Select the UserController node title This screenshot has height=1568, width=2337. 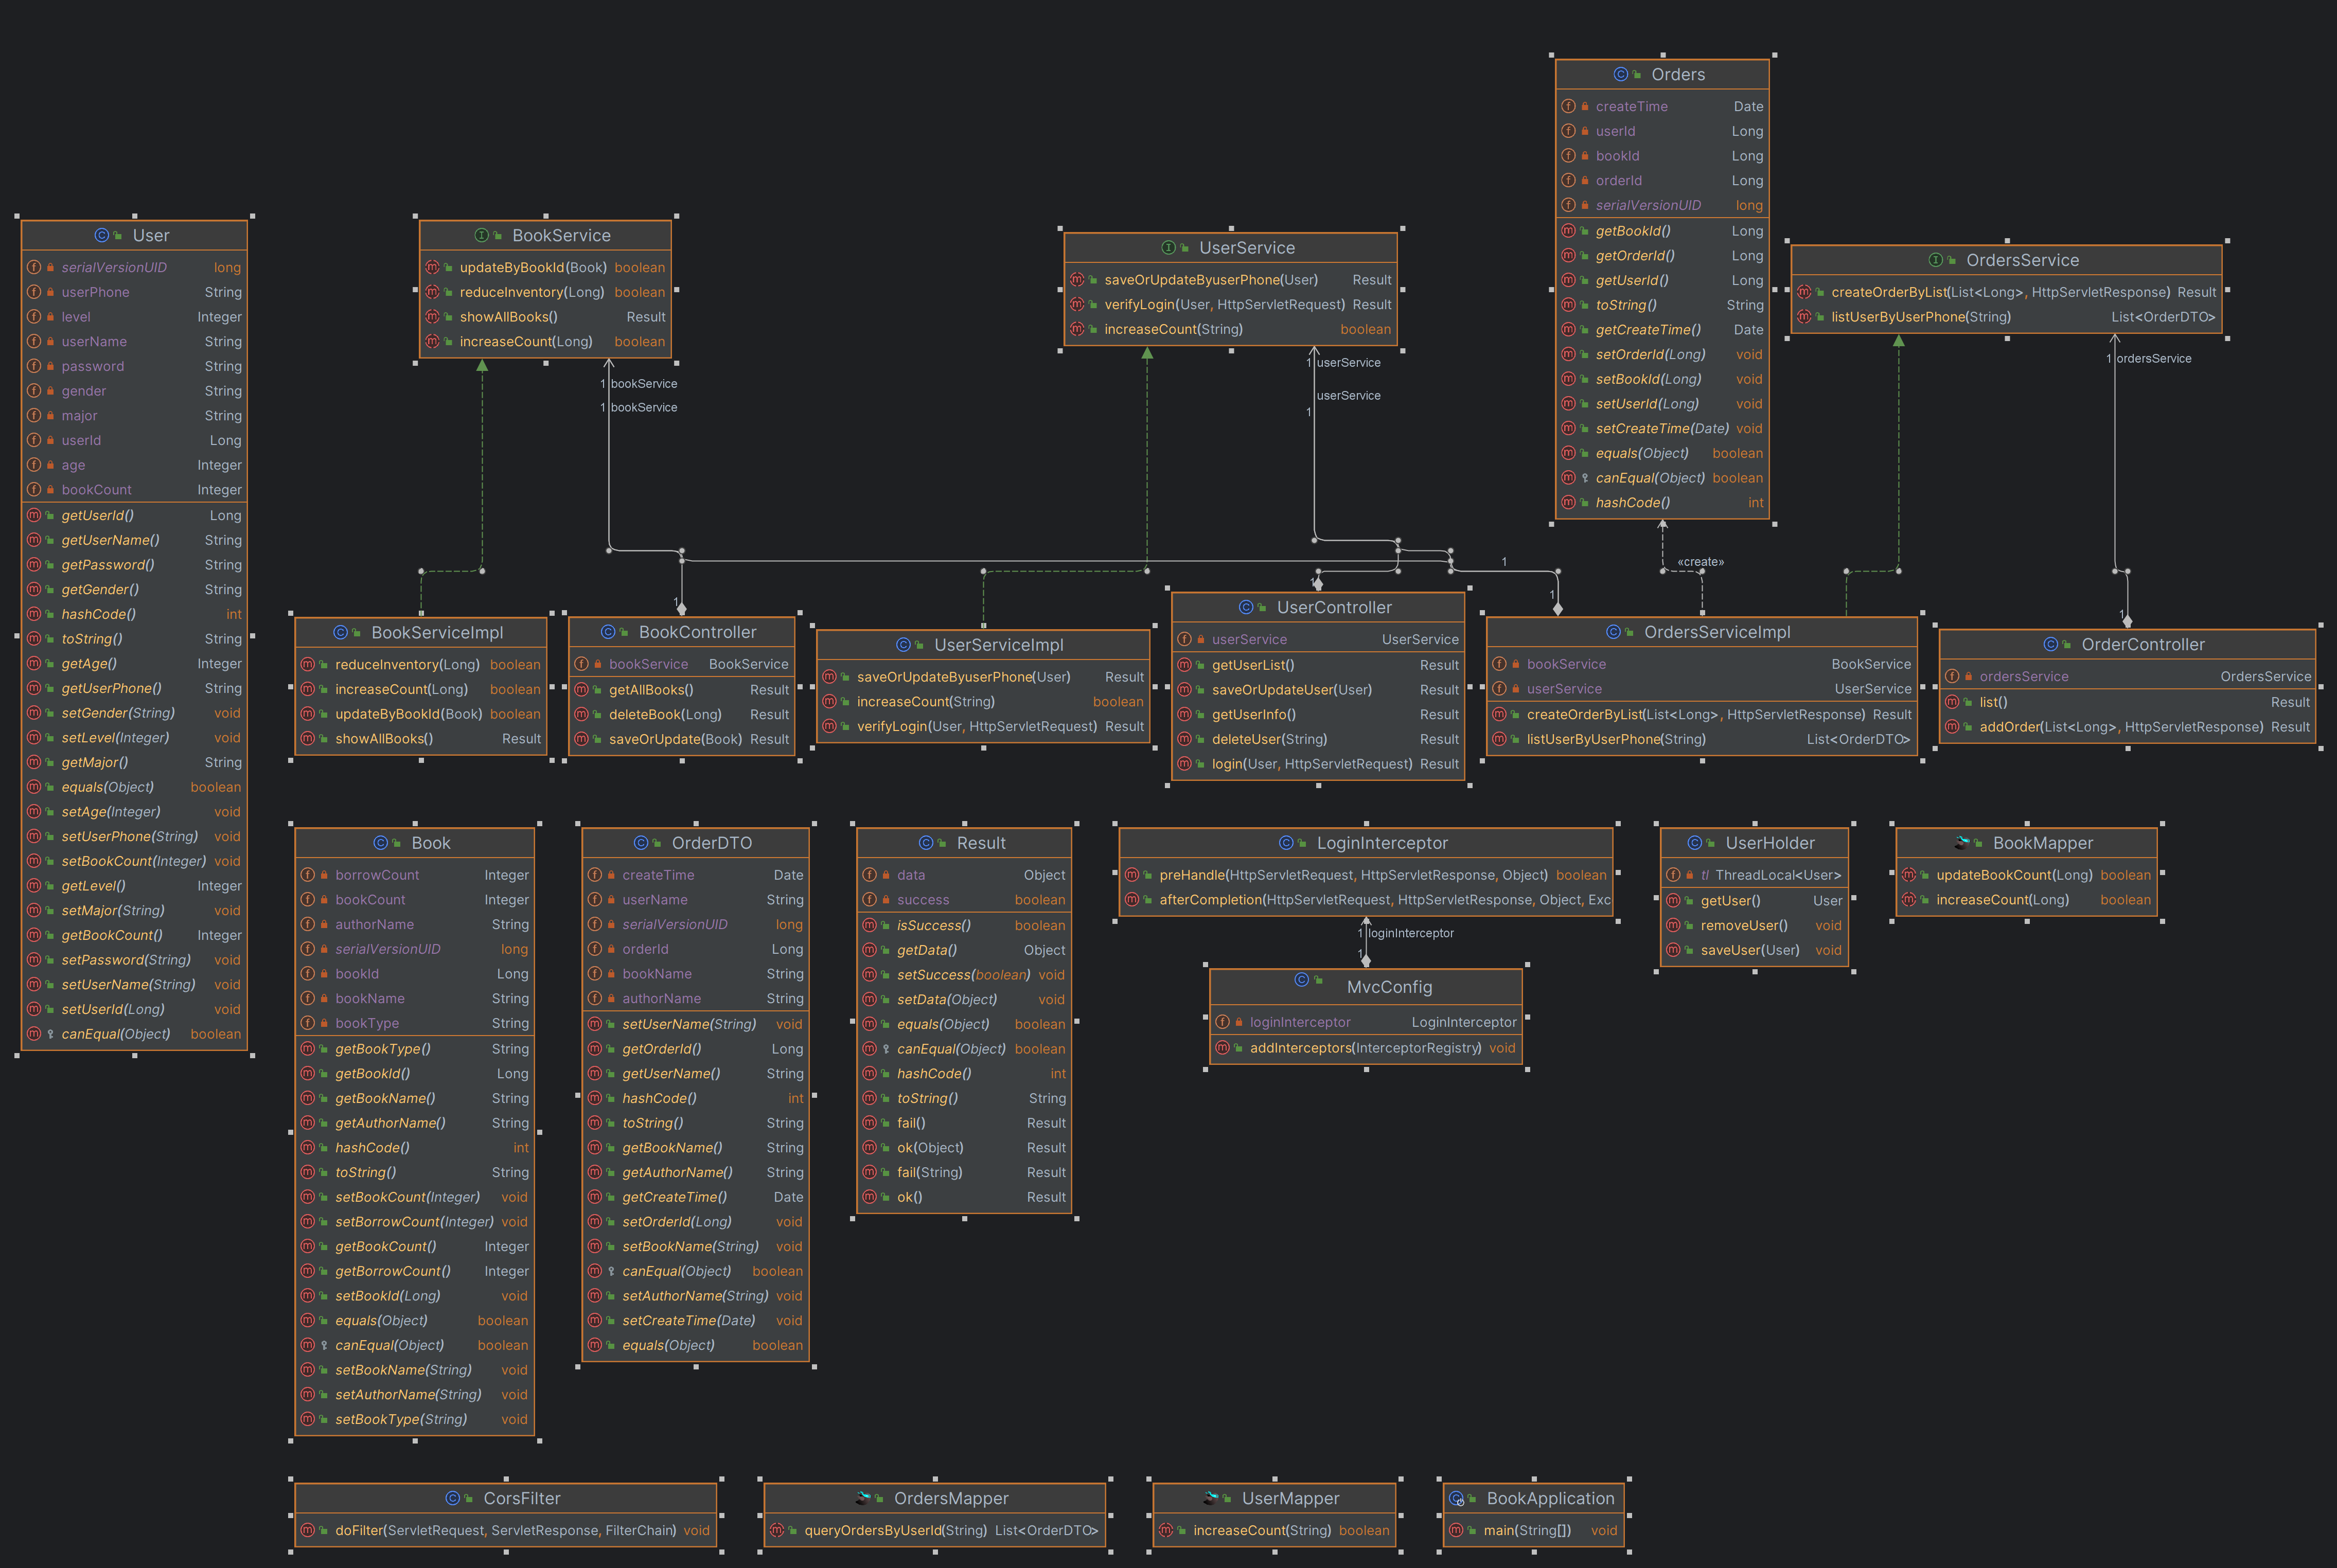pos(1333,607)
